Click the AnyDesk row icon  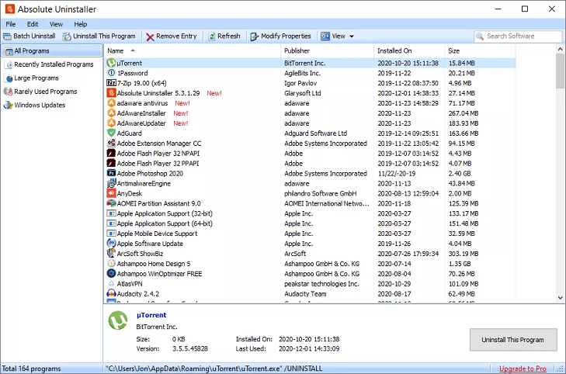tap(111, 193)
